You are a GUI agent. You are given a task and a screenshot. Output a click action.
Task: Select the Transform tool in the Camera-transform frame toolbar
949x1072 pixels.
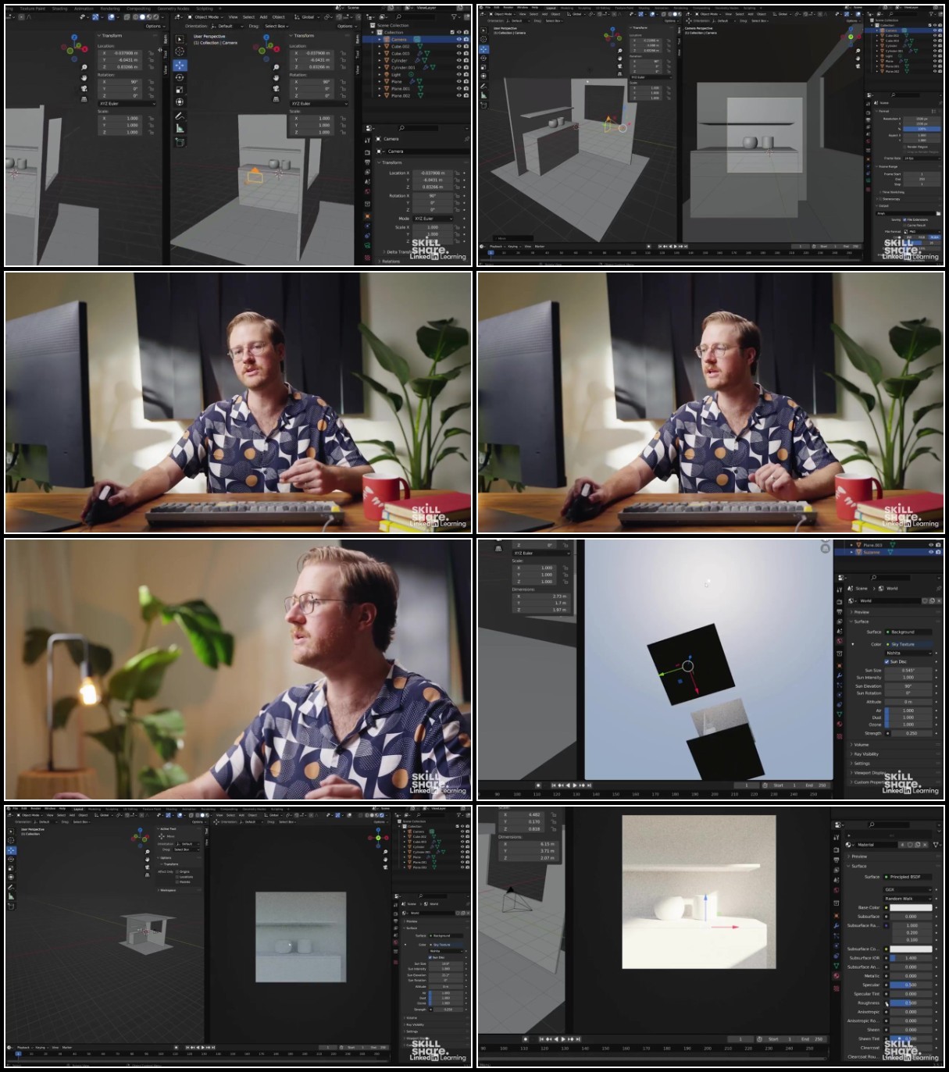point(180,102)
